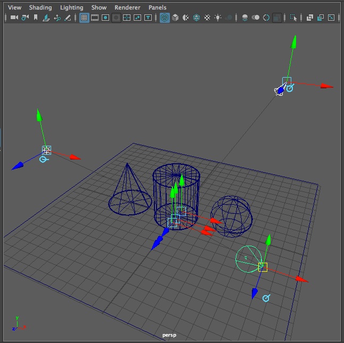Toggle the viewport Grid display
This screenshot has width=344, height=343.
84,18
